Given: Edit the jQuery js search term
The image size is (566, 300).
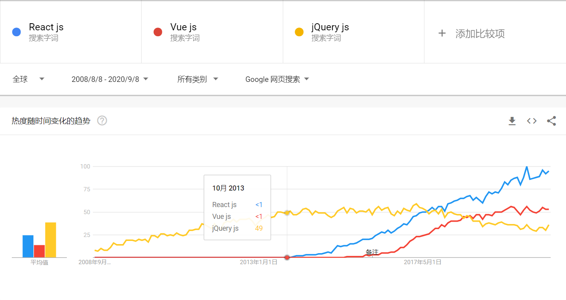Looking at the screenshot, I should 330,27.
